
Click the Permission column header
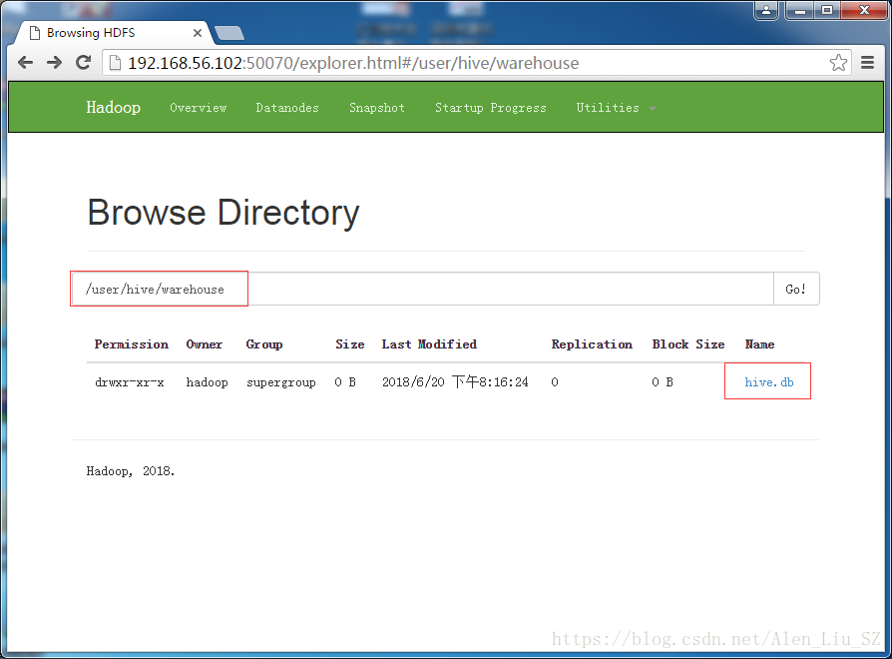click(132, 344)
